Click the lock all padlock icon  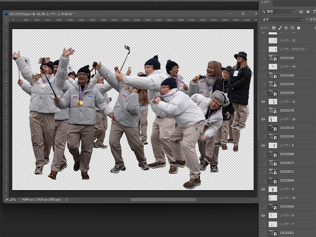(x=298, y=28)
